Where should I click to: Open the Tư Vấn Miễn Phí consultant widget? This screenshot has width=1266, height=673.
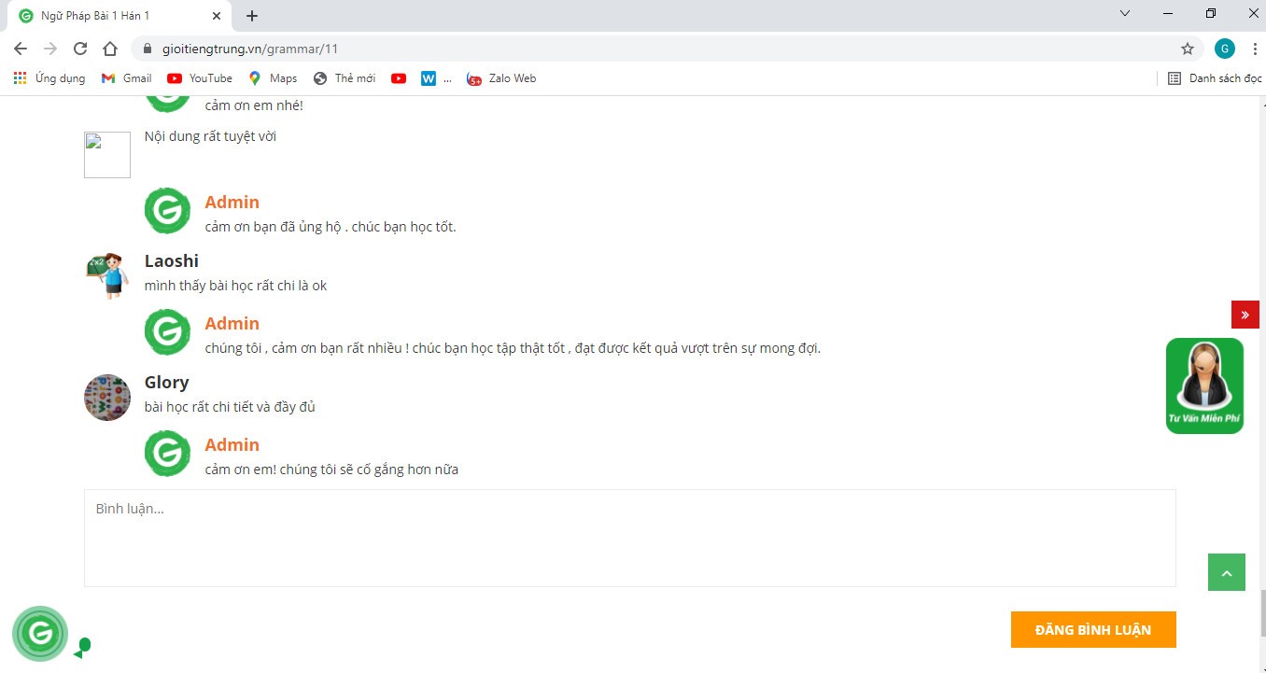1205,386
